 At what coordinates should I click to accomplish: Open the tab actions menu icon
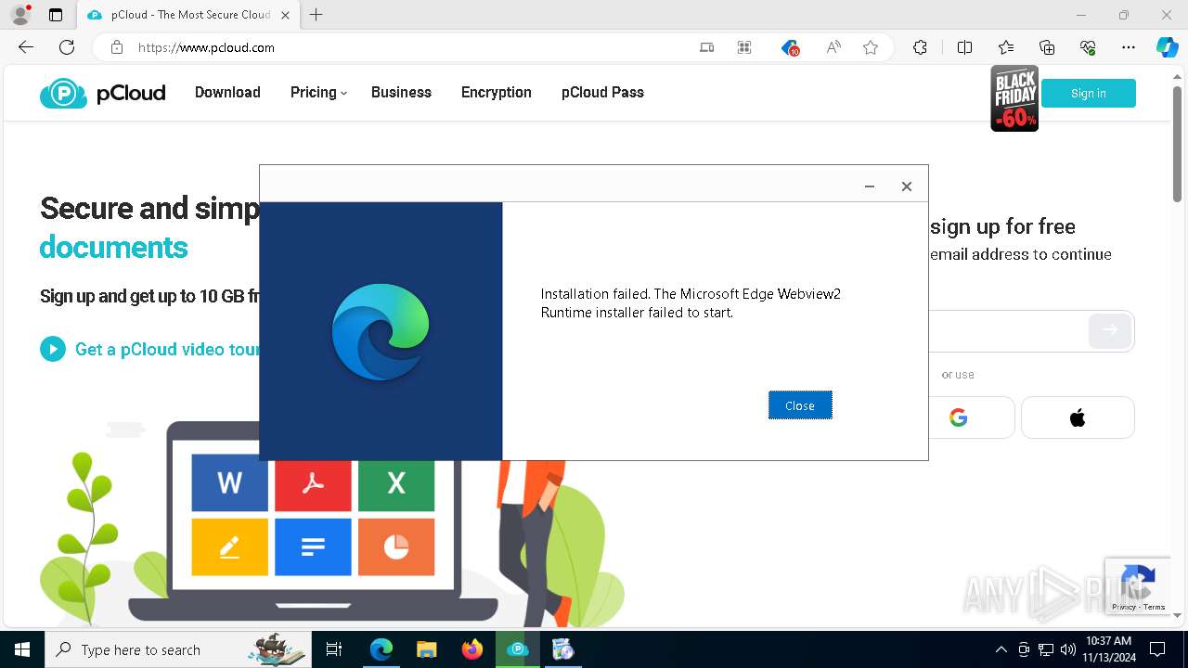point(56,15)
